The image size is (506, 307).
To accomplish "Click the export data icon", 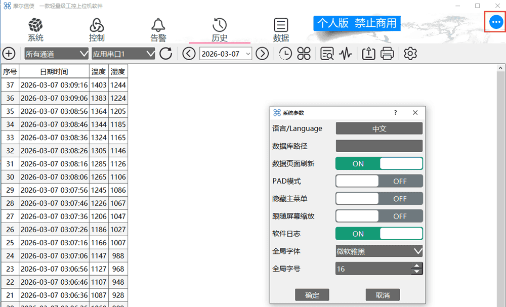I will click(368, 54).
